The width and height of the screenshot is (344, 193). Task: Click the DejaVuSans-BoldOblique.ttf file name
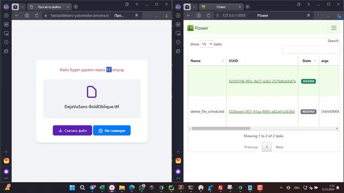(x=92, y=107)
